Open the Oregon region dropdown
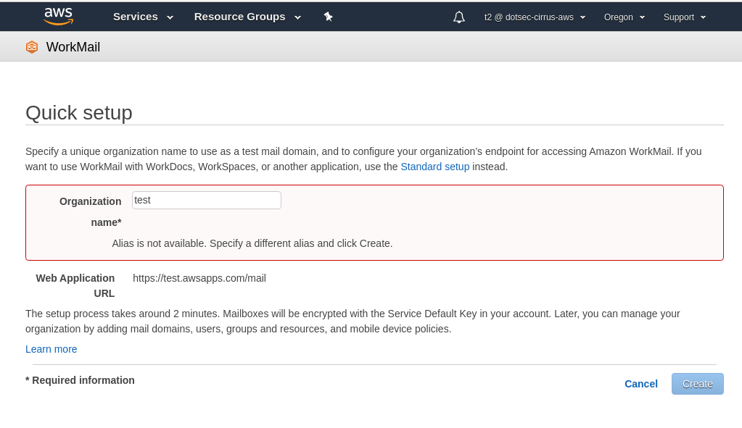 point(624,17)
